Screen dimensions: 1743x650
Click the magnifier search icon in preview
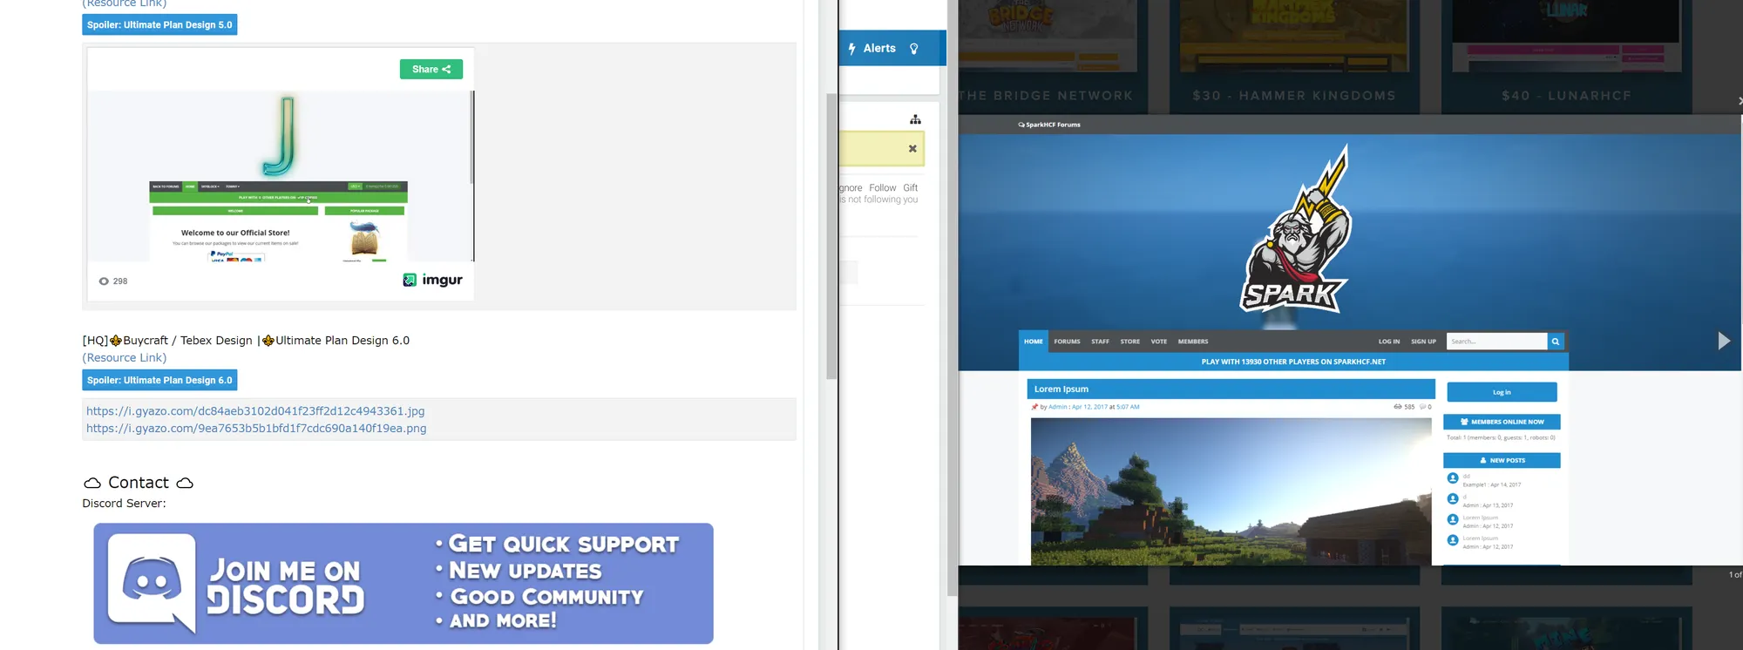point(1555,342)
